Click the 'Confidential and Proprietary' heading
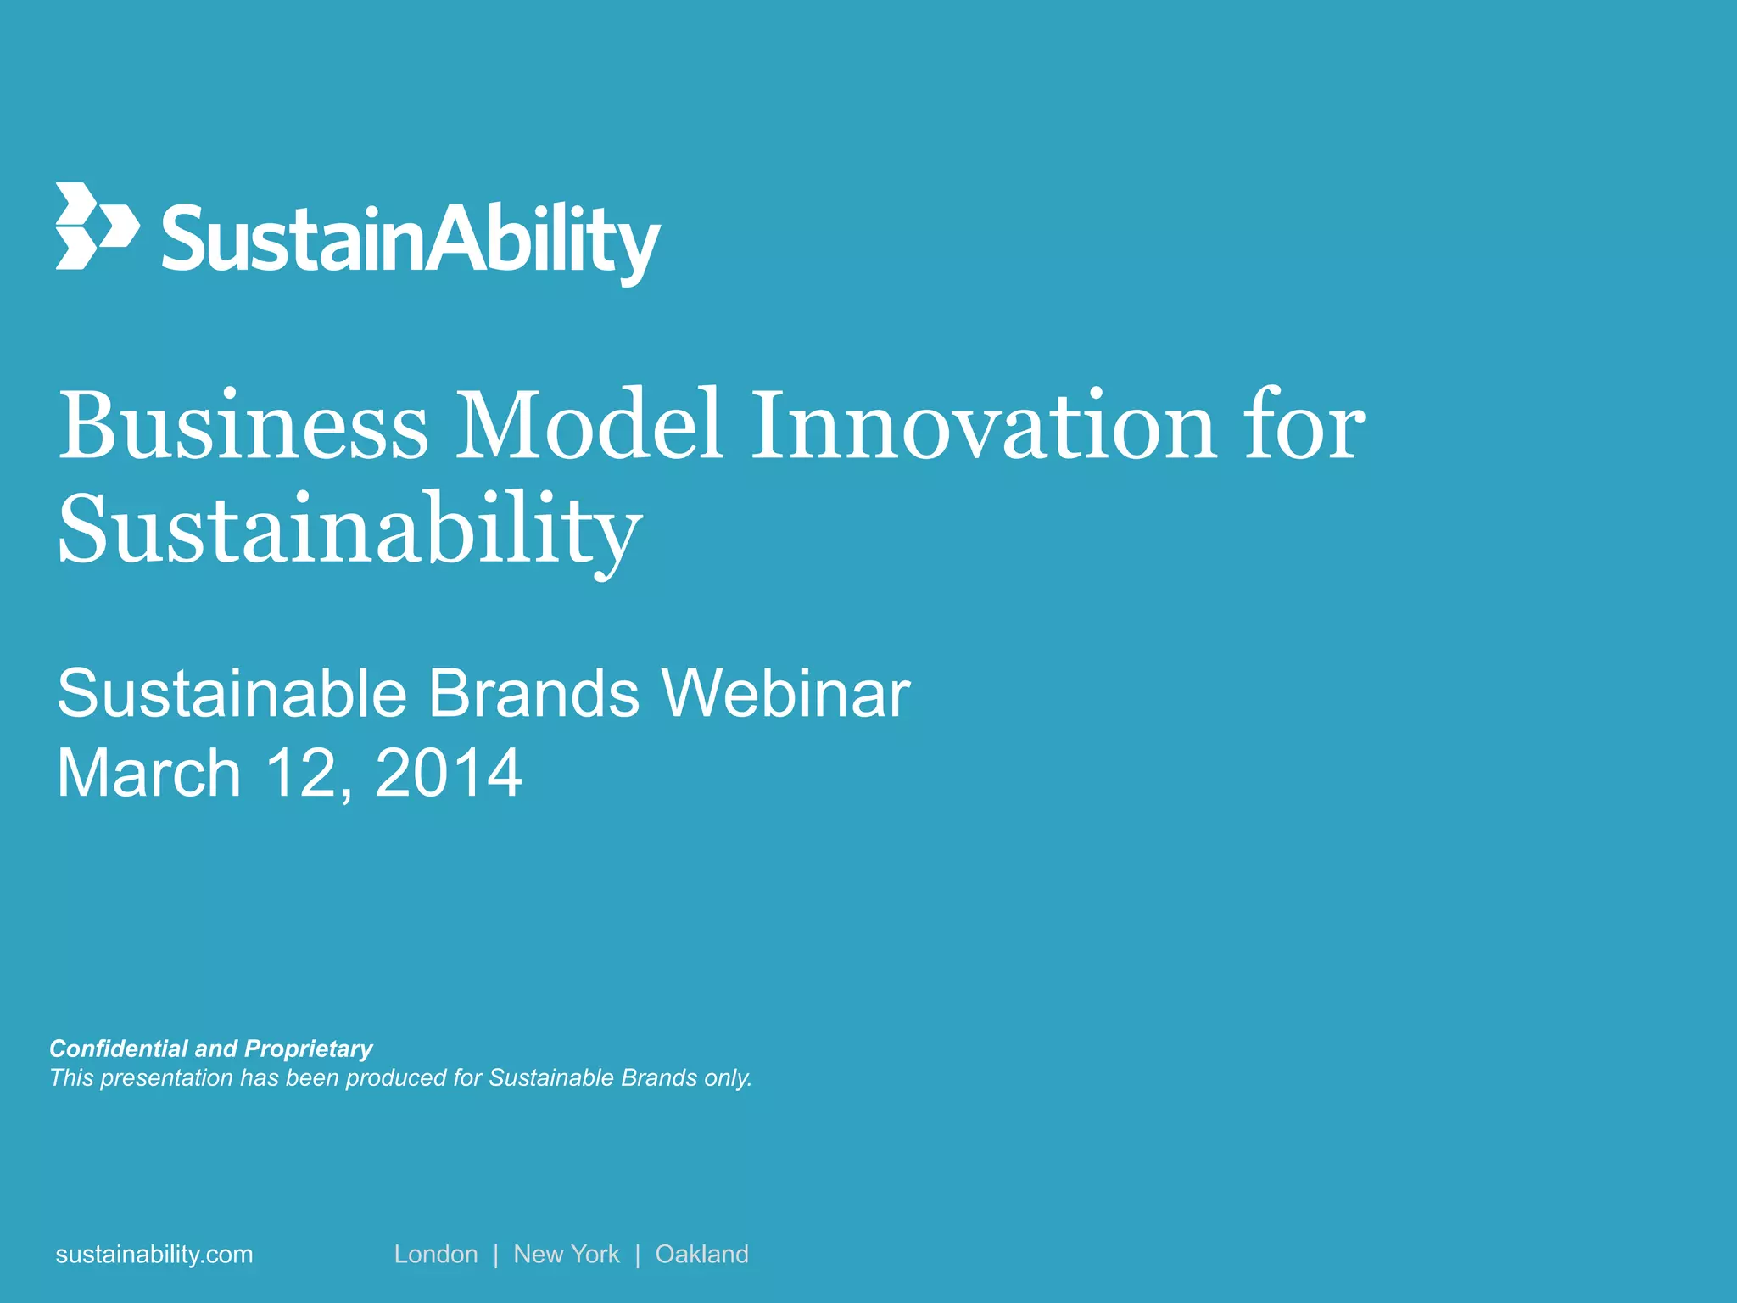The image size is (1737, 1303). point(211,1049)
